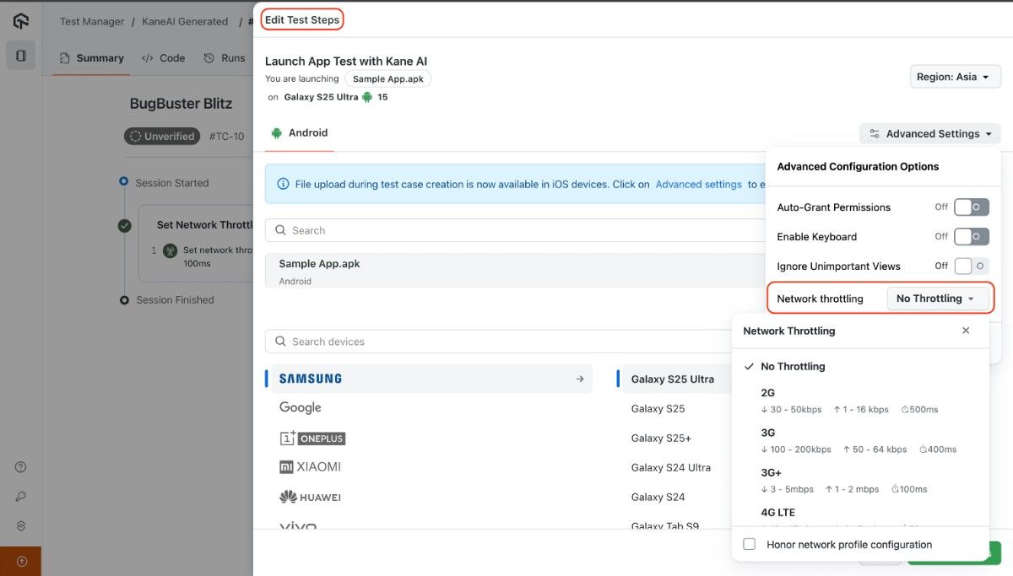This screenshot has width=1013, height=576.
Task: Select the Samsung brand
Action: pos(429,379)
